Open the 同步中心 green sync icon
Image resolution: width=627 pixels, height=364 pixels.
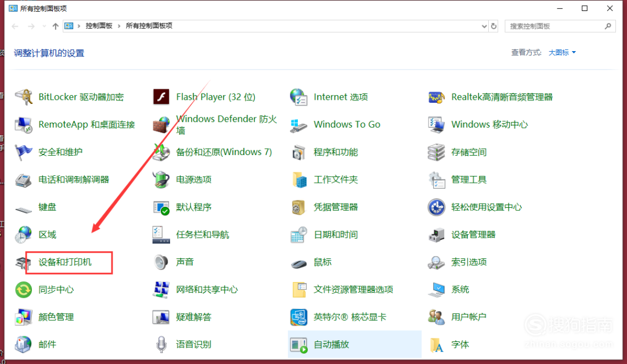click(24, 290)
